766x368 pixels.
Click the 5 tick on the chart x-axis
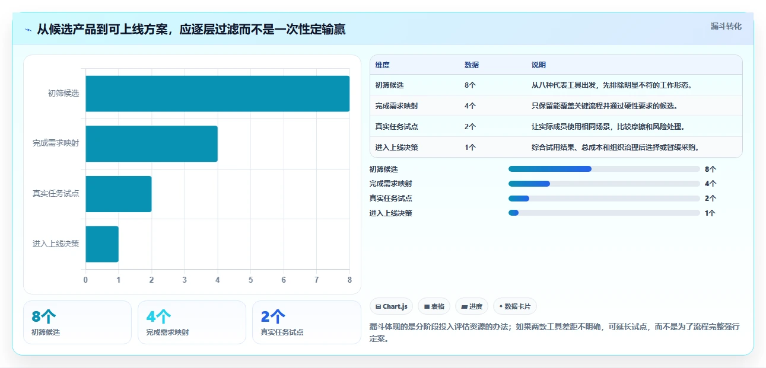coord(250,280)
